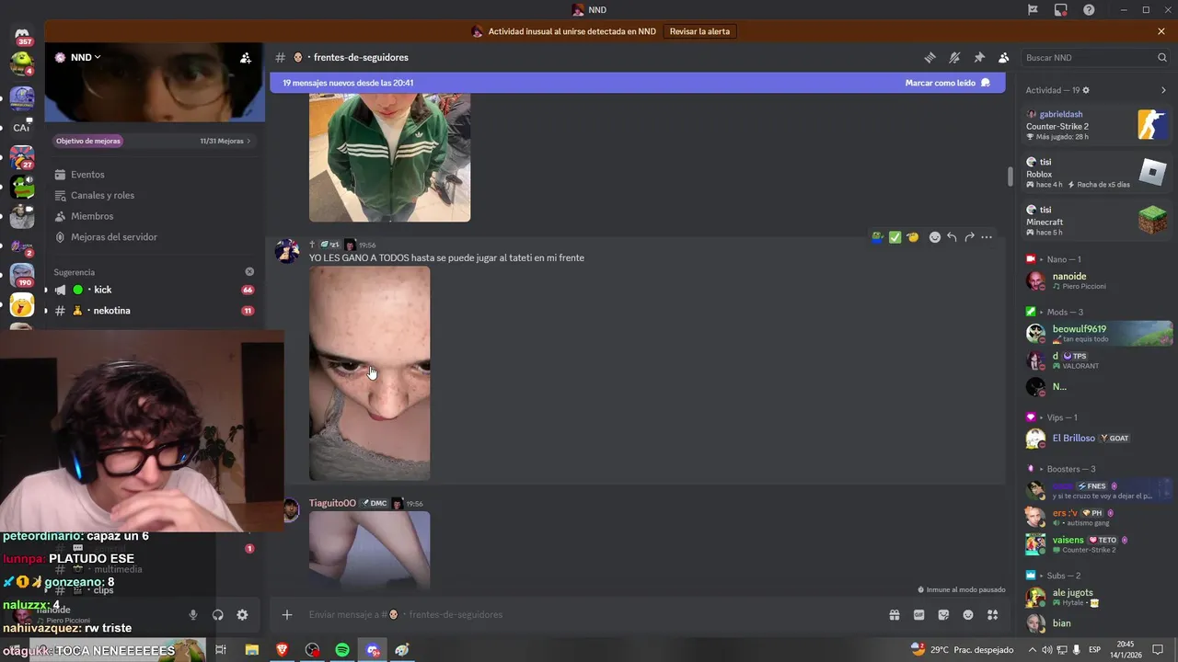Click the Buscar NND search field

pos(1095,57)
